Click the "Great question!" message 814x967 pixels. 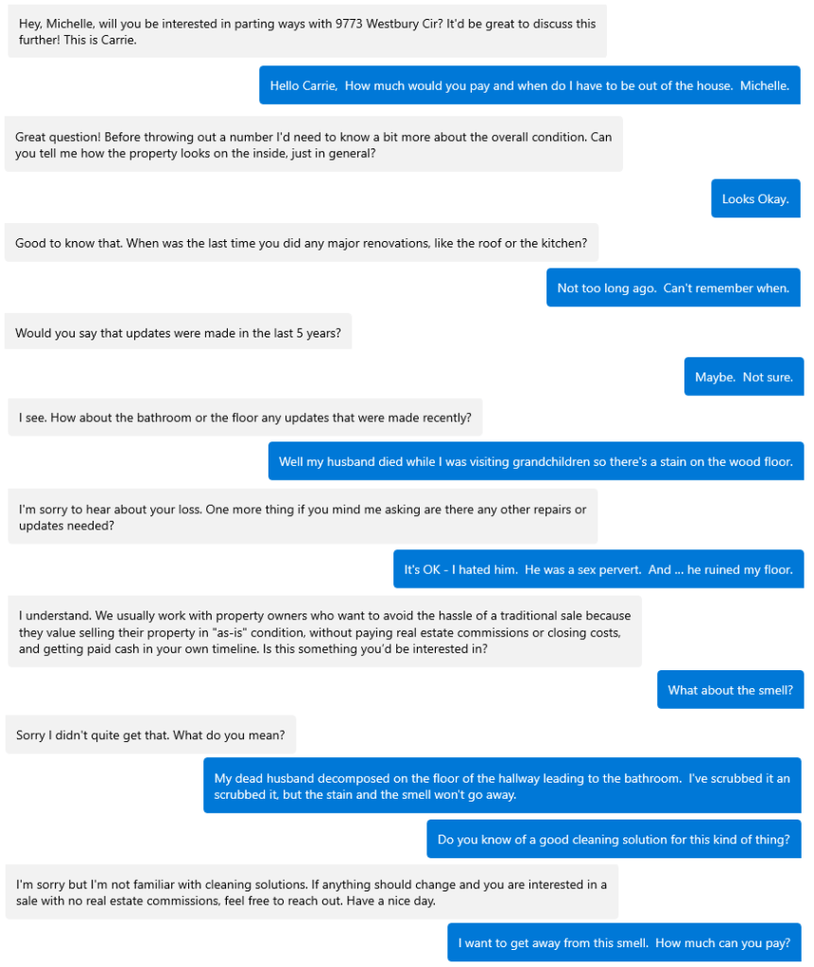[313, 145]
